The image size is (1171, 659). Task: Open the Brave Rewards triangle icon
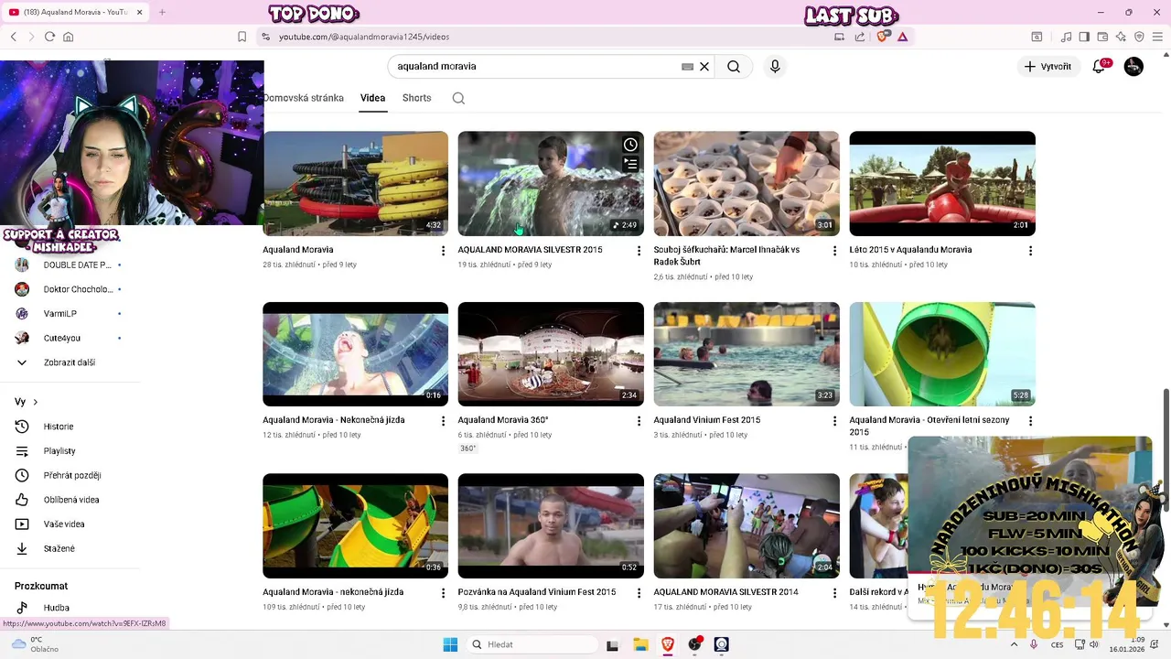click(902, 37)
